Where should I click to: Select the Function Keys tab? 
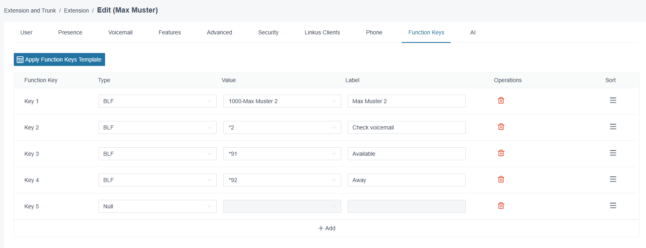[x=426, y=32]
